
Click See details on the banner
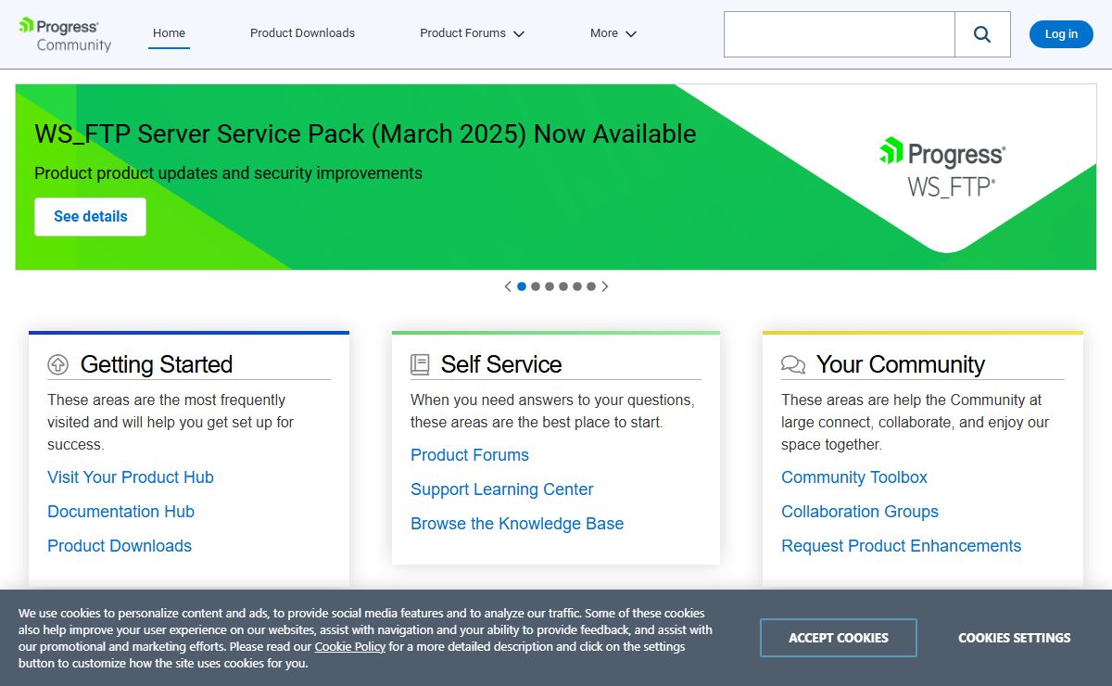91,217
